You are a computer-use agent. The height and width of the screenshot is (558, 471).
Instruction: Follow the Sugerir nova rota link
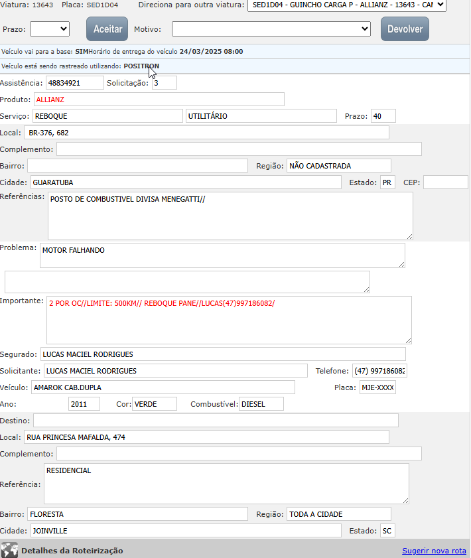(434, 551)
